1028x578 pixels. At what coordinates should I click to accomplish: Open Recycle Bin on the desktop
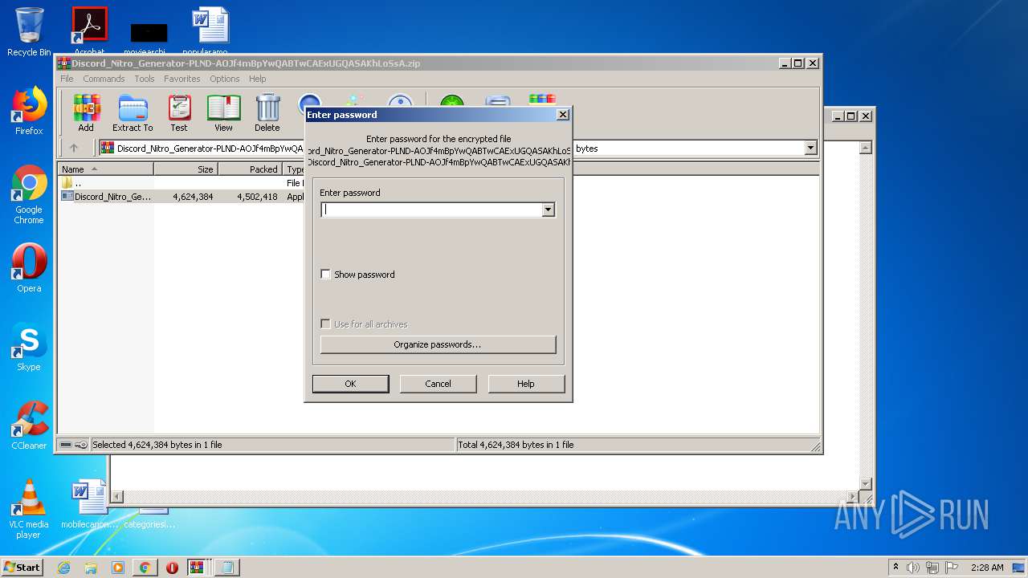tap(29, 32)
